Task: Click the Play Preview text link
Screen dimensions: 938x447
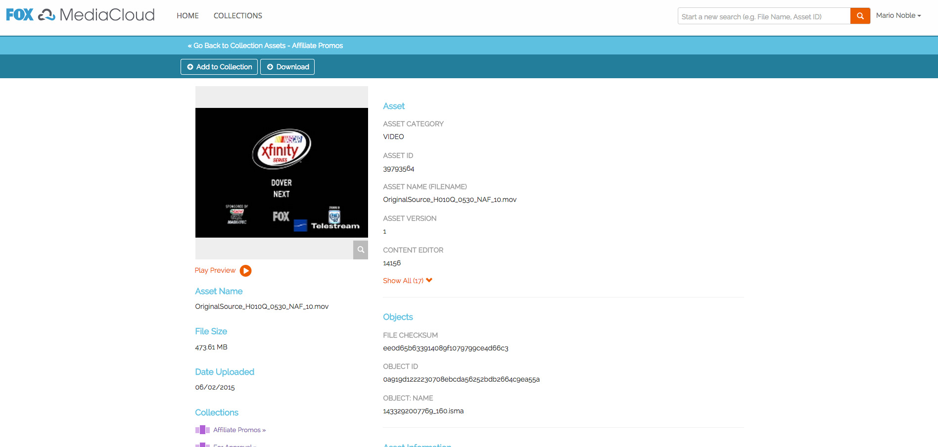Action: tap(215, 270)
